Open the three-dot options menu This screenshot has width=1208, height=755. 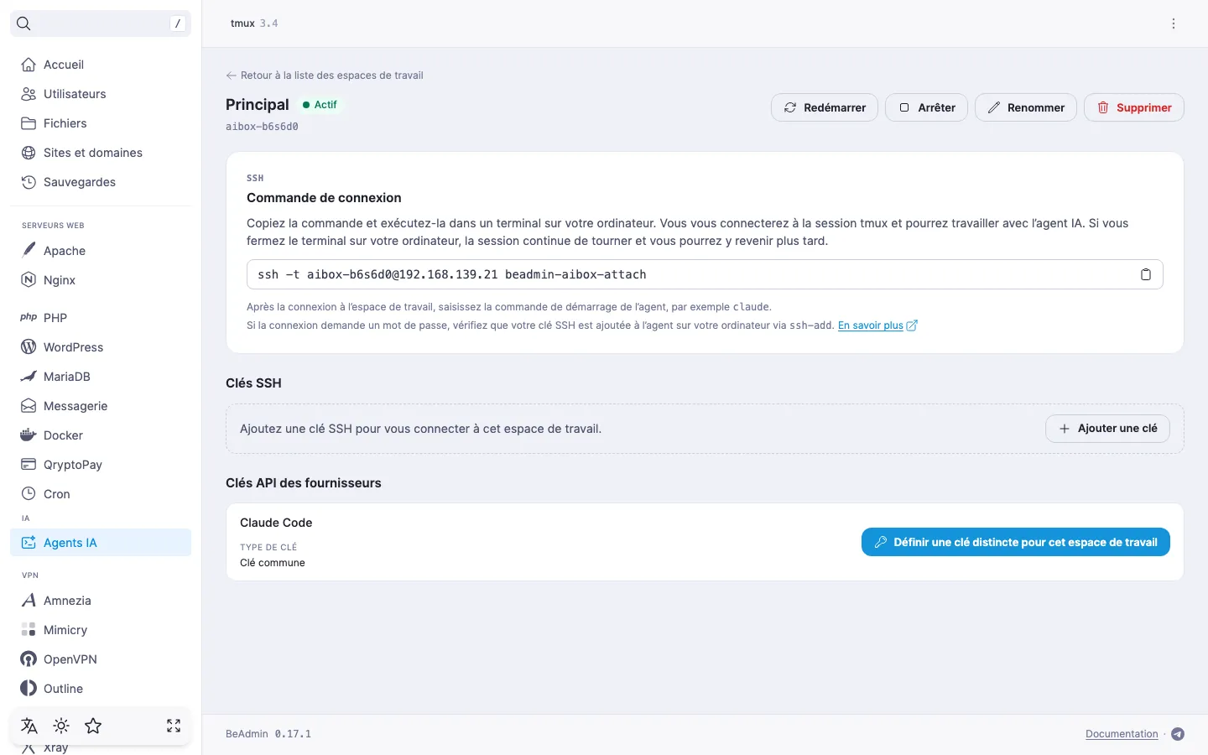(x=1174, y=23)
